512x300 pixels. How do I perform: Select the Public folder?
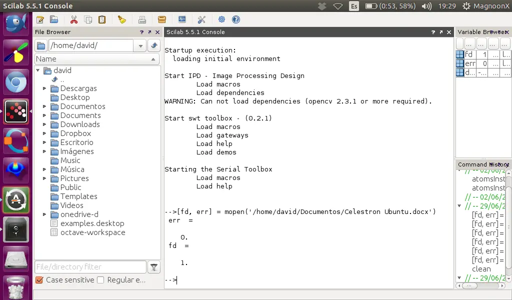pos(70,187)
